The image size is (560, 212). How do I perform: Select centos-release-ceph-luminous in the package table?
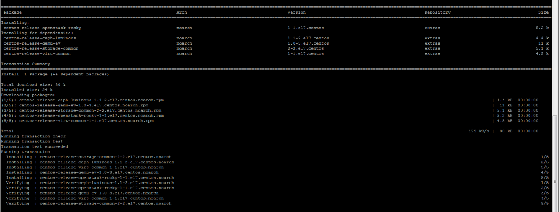point(39,38)
